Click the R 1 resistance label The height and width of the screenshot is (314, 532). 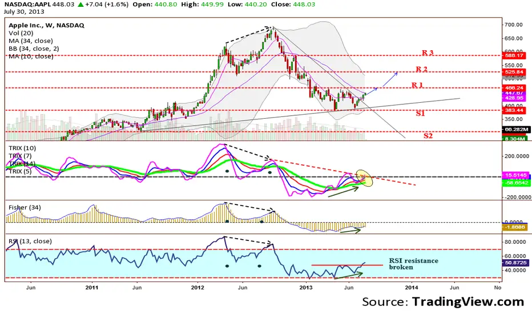coord(417,85)
